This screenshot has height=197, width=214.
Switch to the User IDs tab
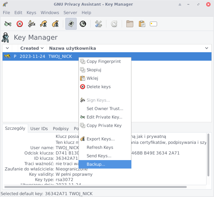click(x=39, y=129)
